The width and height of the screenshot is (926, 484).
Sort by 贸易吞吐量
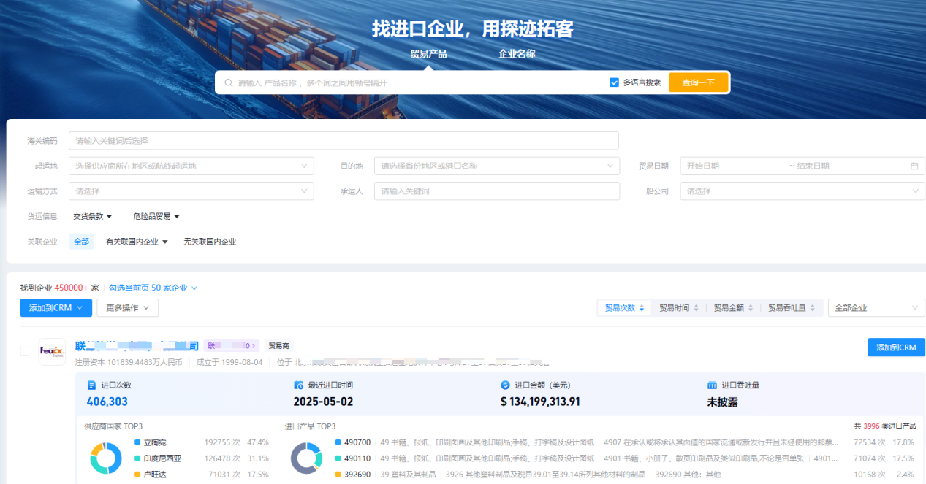click(x=792, y=308)
